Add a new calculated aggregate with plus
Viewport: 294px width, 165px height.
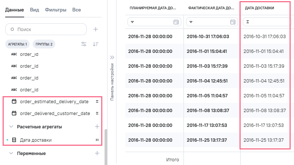[97, 127]
